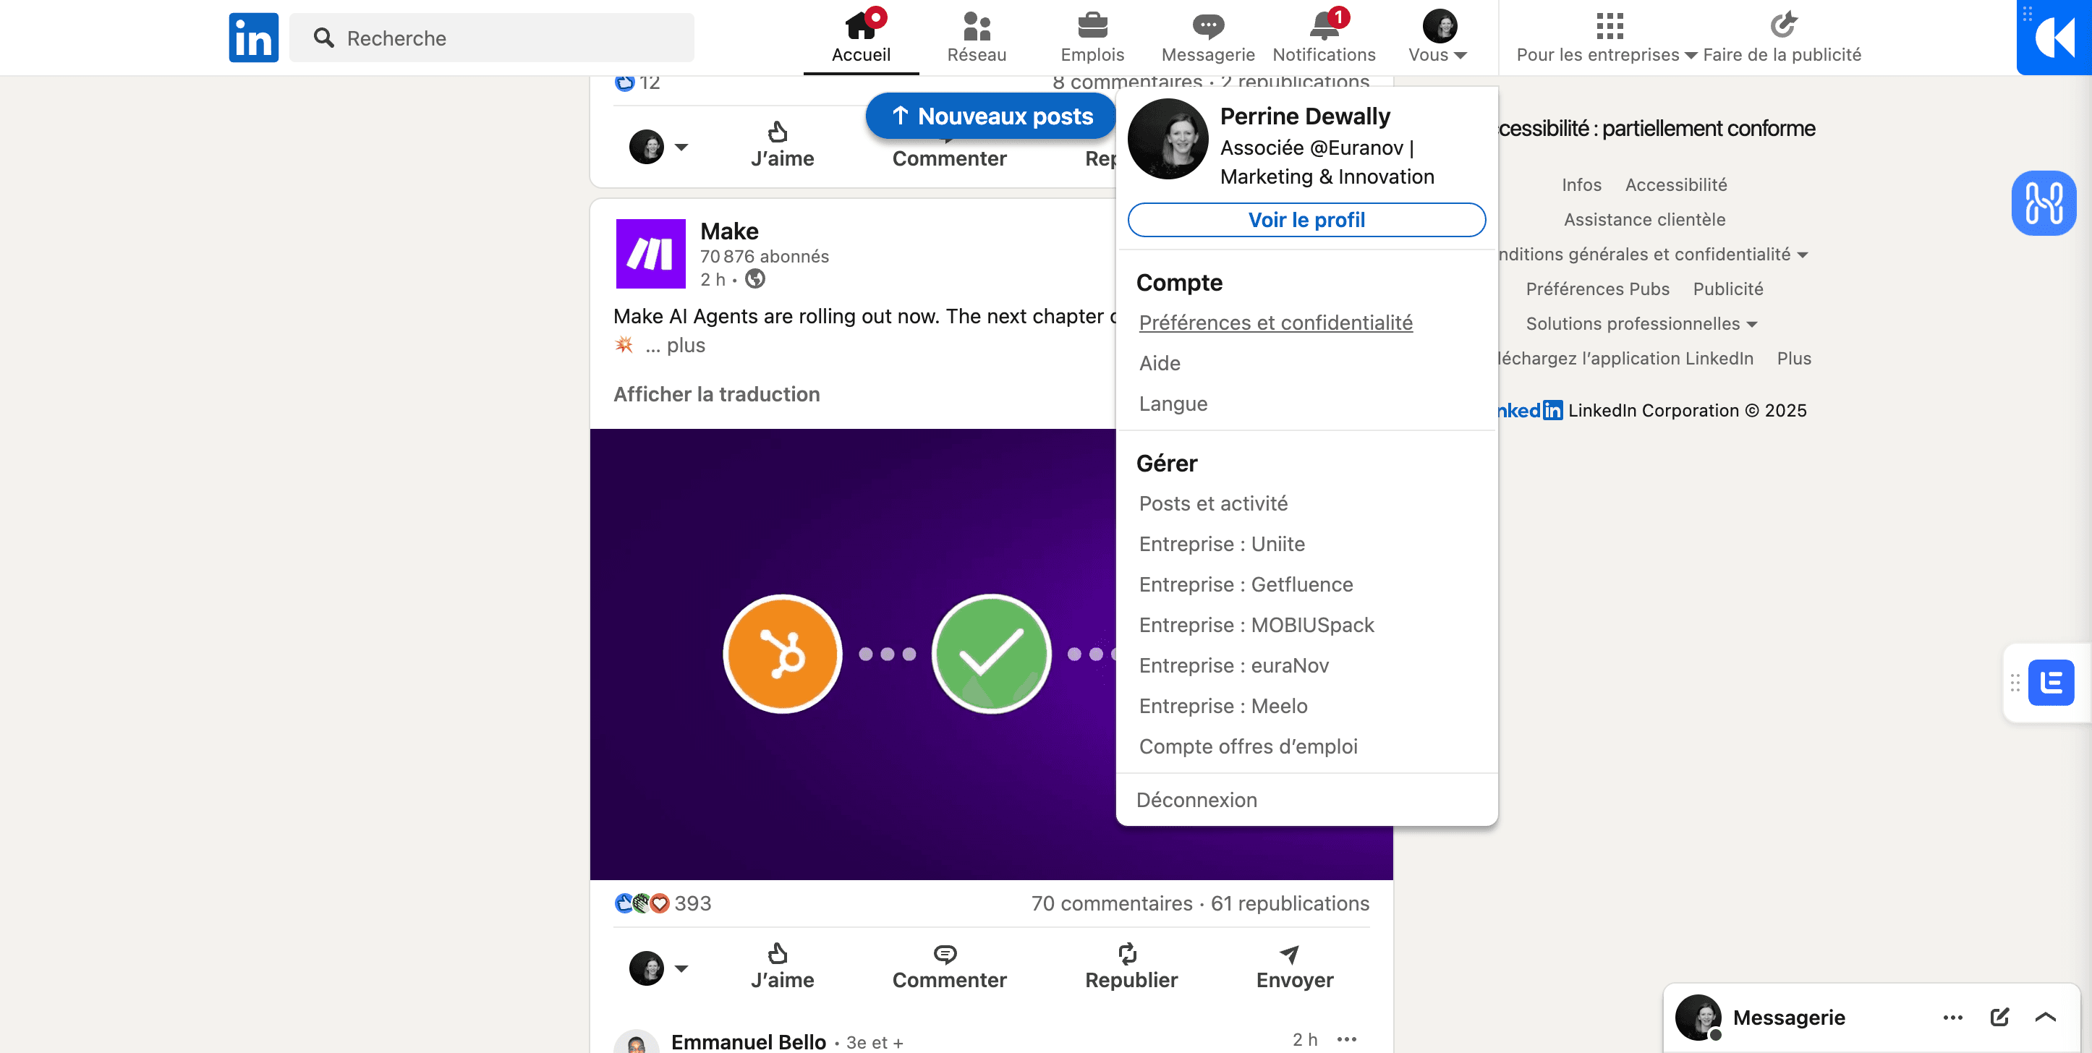Click the globe visibility icon on Make post
The height and width of the screenshot is (1053, 2092).
tap(755, 279)
